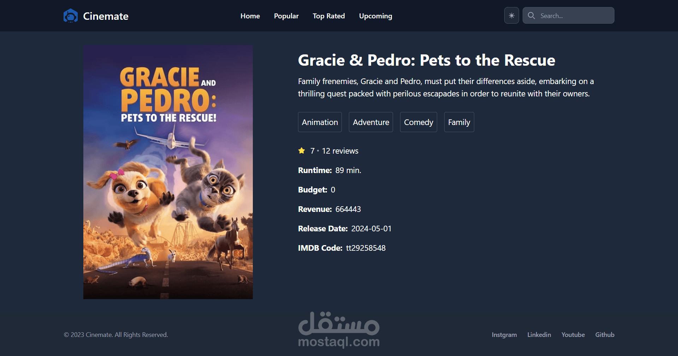The height and width of the screenshot is (356, 678).
Task: Click the Budget value 0
Action: 333,190
